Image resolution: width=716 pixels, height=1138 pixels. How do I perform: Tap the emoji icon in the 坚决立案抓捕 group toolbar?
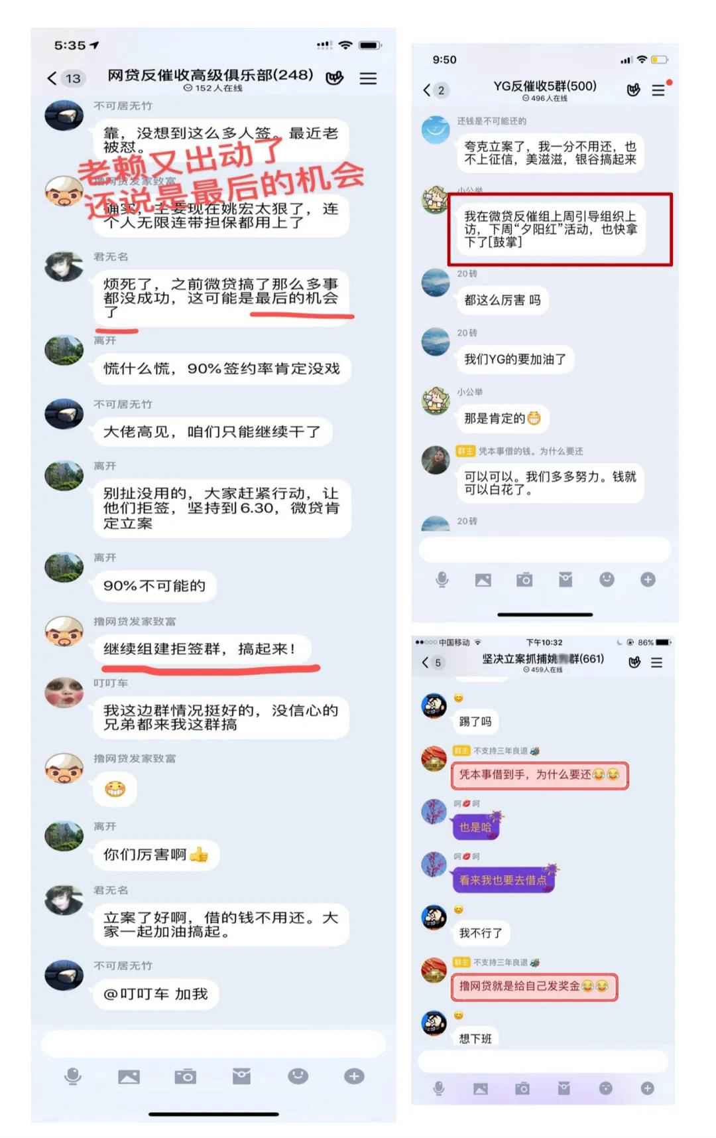click(605, 1088)
